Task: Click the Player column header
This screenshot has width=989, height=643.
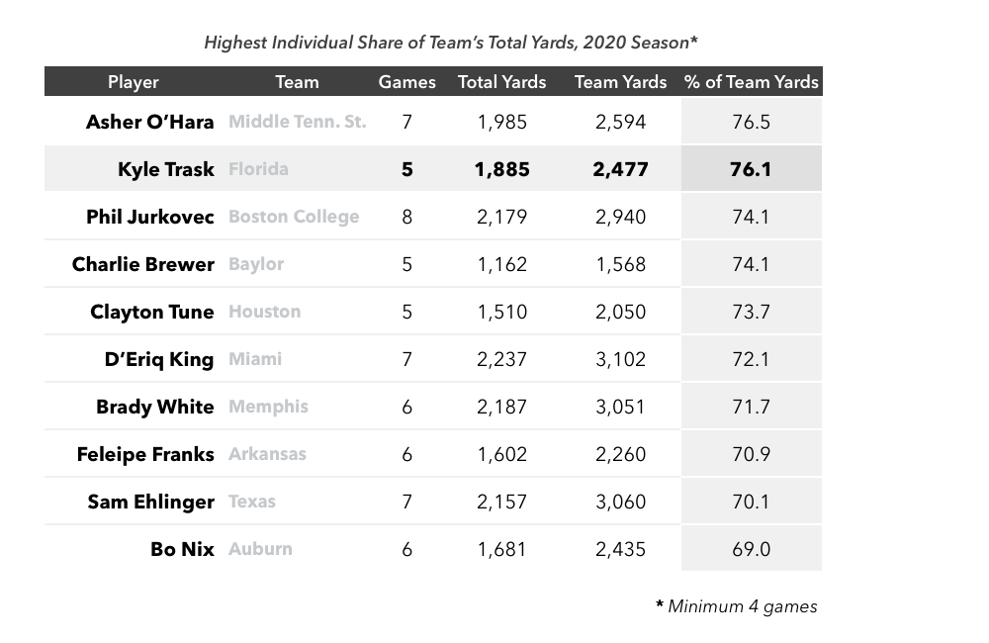Action: [134, 82]
